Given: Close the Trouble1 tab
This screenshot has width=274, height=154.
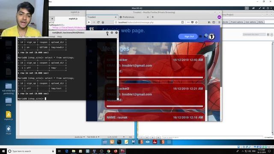Looking at the screenshot, I should click(116, 17).
